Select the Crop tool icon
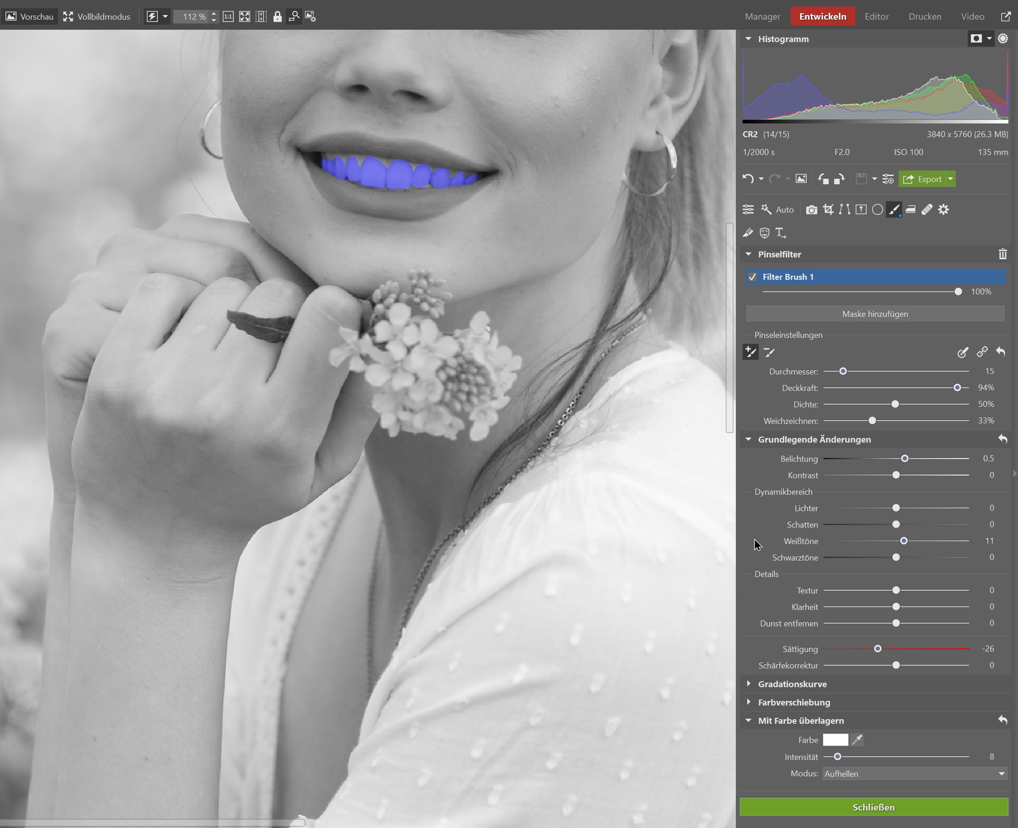Image resolution: width=1018 pixels, height=828 pixels. click(828, 209)
